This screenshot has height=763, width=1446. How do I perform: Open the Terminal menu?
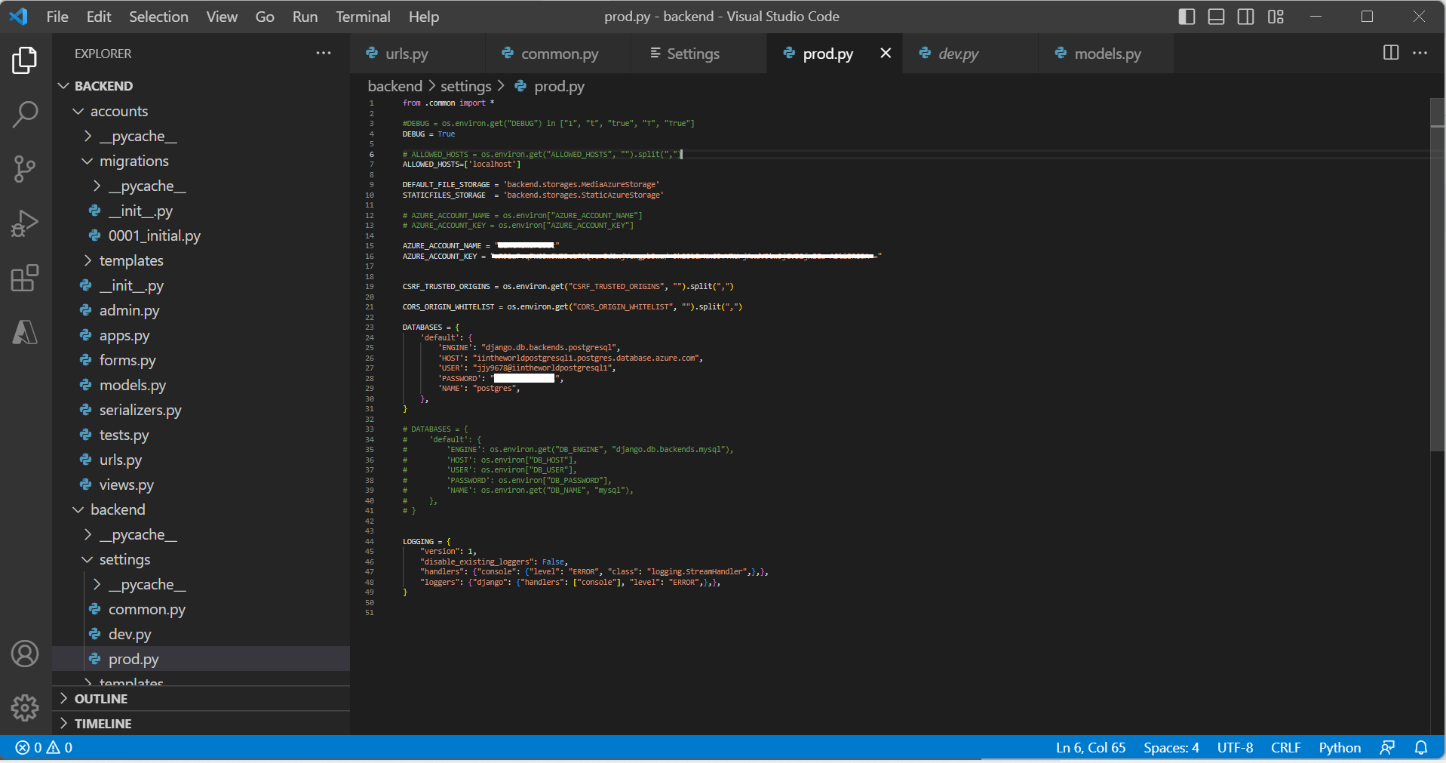point(363,17)
